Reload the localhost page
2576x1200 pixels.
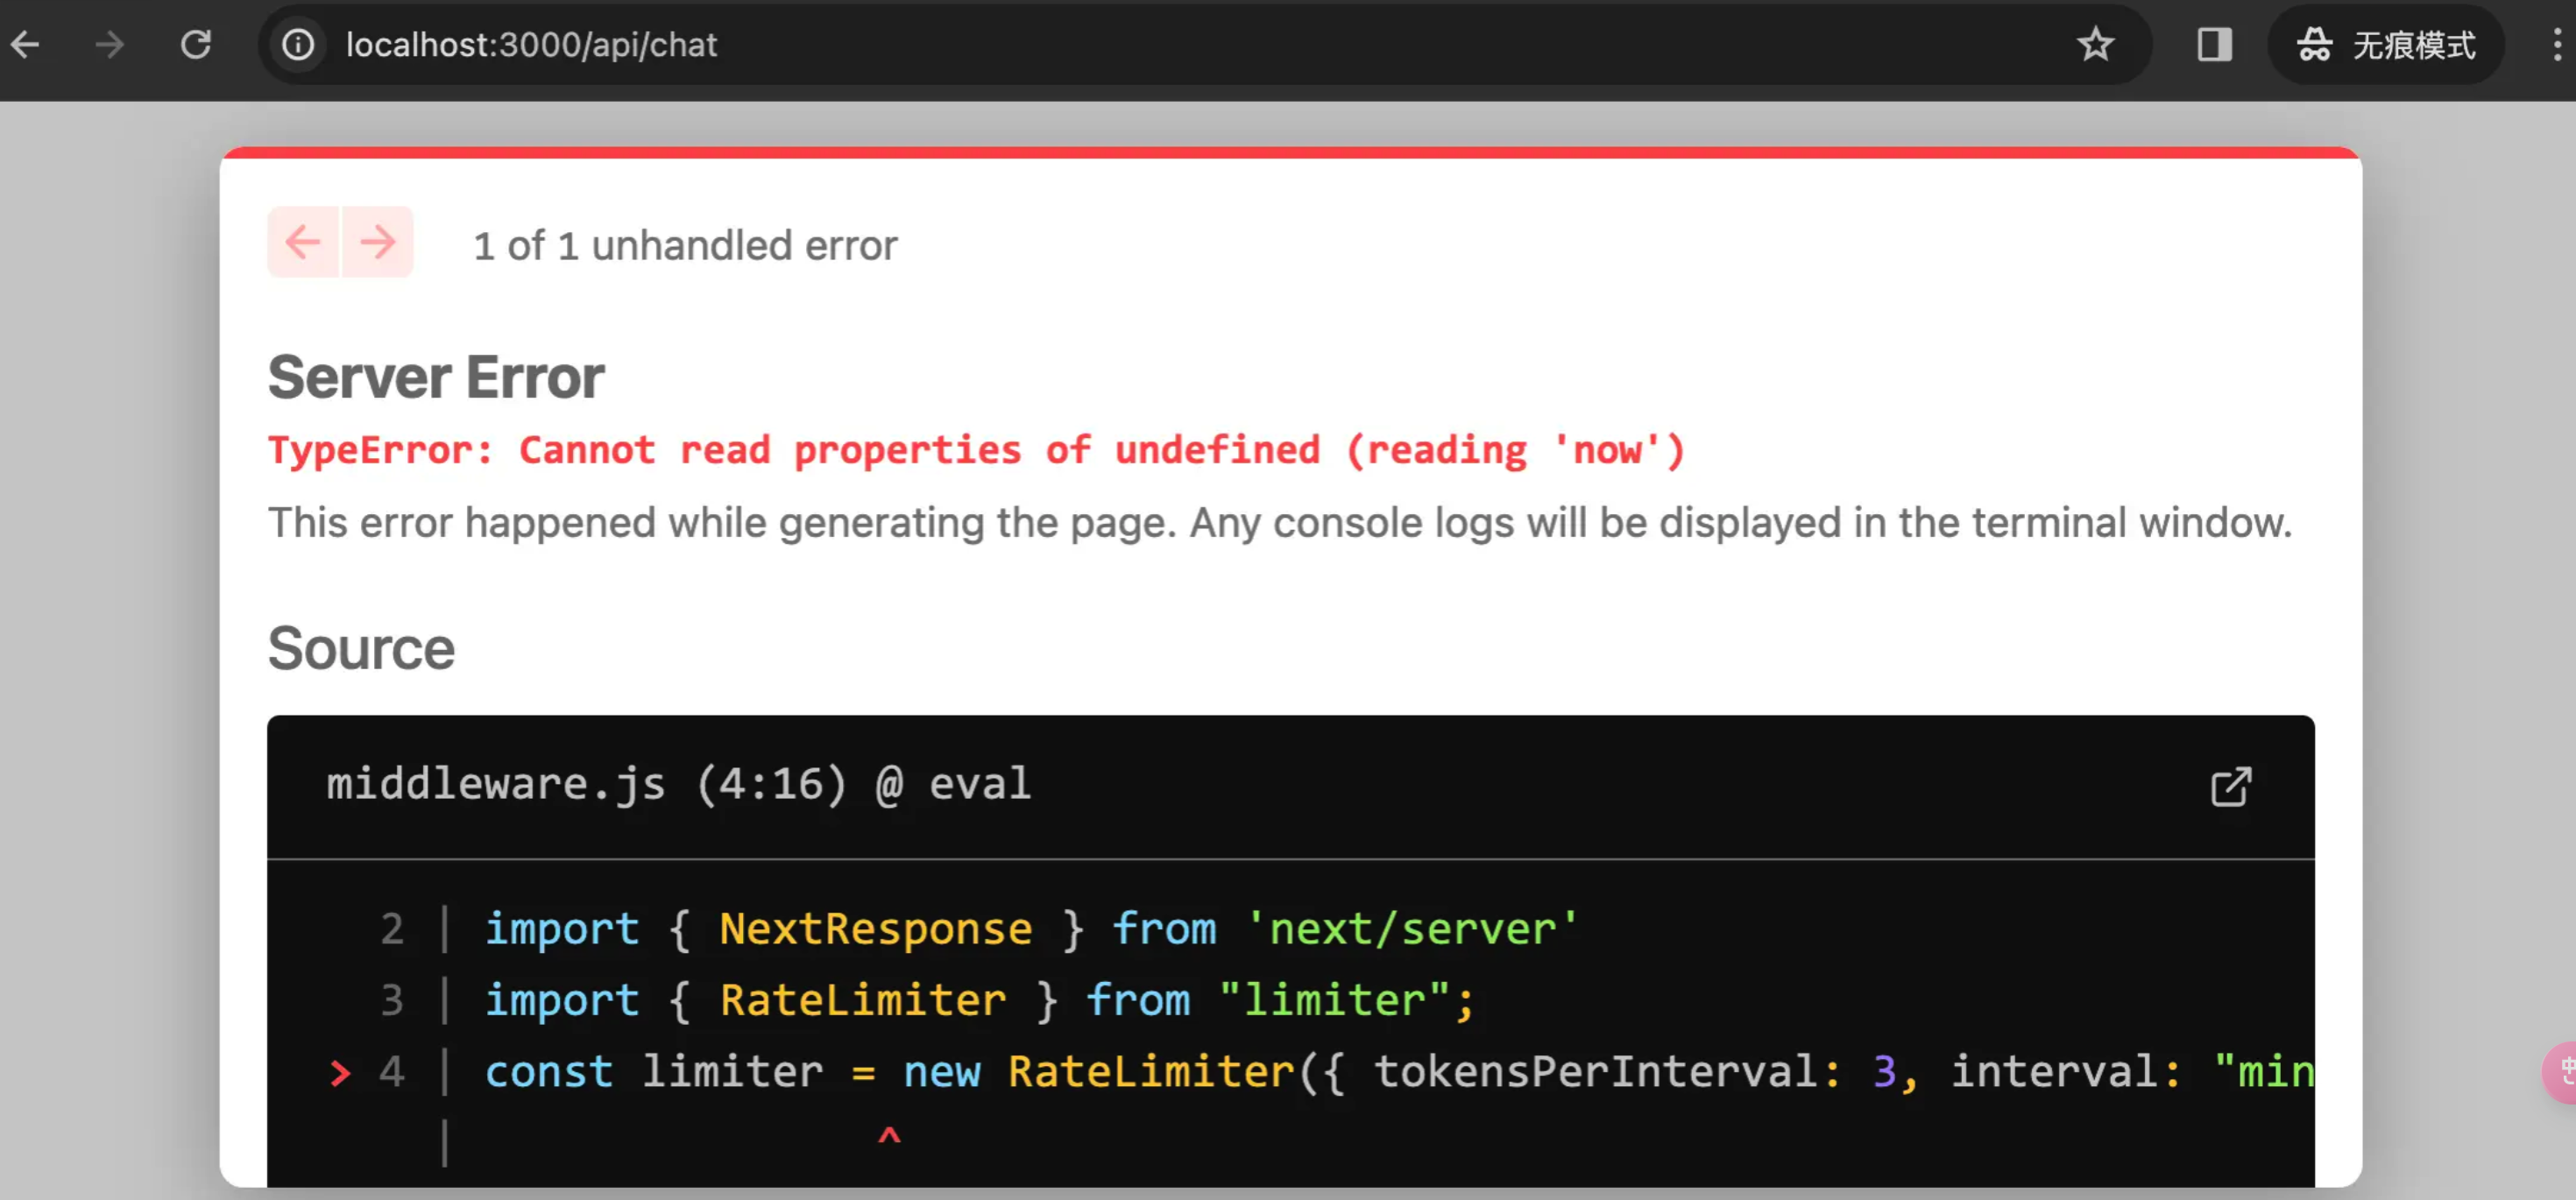196,45
